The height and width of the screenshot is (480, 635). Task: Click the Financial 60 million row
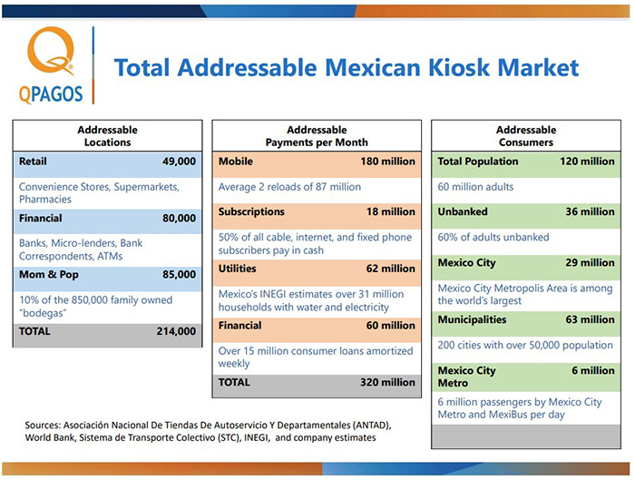[x=317, y=326]
